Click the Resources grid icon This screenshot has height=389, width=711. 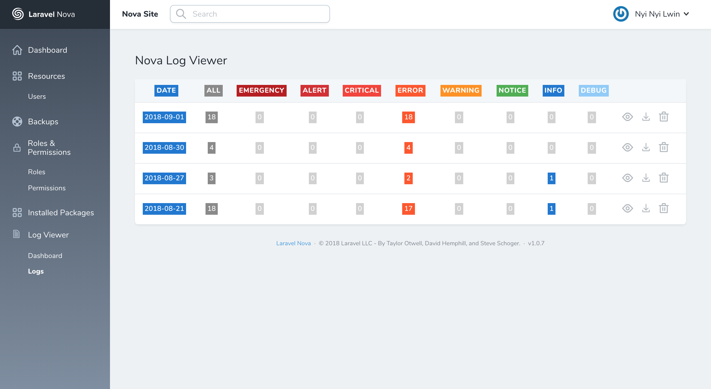coord(17,76)
